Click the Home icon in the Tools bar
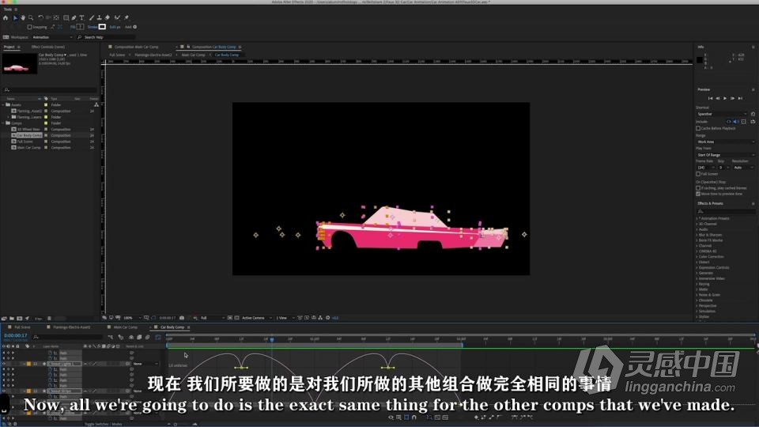Screen dimensions: 759x427 coord(6,17)
